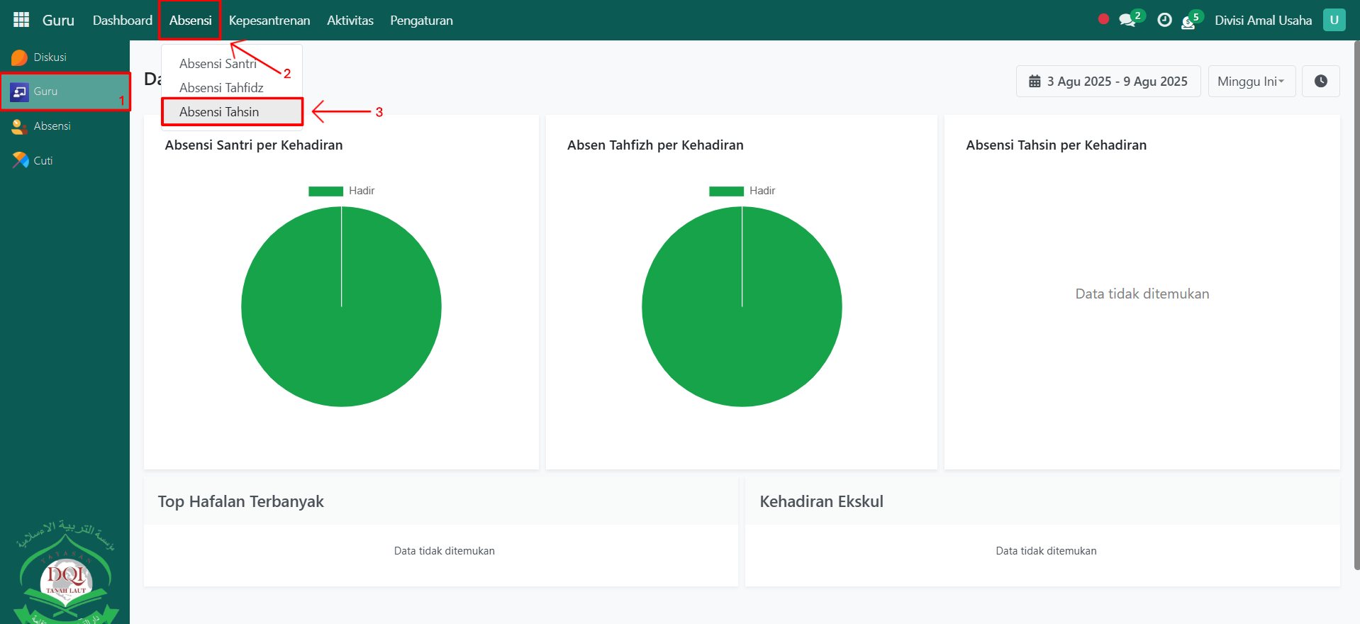Expand the Minggu Ini period dropdown
The height and width of the screenshot is (624, 1360).
1251,81
